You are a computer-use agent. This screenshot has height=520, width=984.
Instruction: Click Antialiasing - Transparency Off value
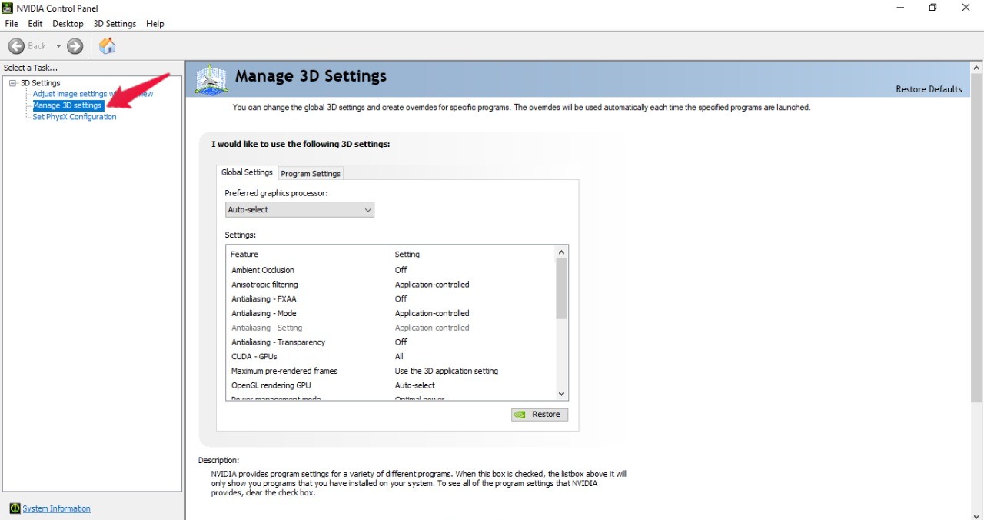[x=401, y=342]
